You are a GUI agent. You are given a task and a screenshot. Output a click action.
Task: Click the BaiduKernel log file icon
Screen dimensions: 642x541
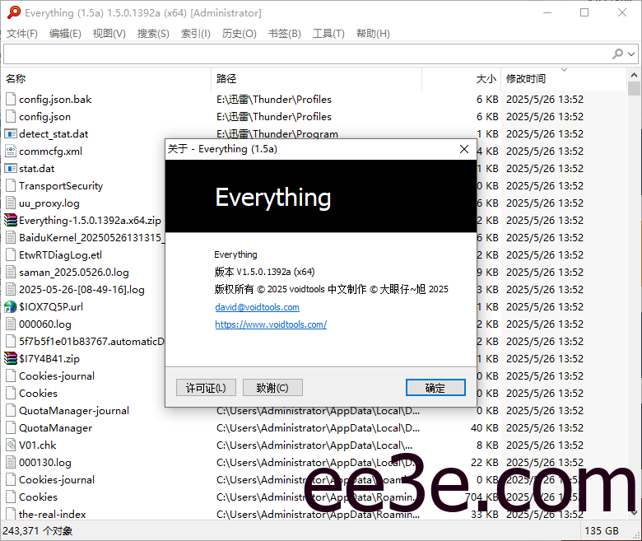11,237
